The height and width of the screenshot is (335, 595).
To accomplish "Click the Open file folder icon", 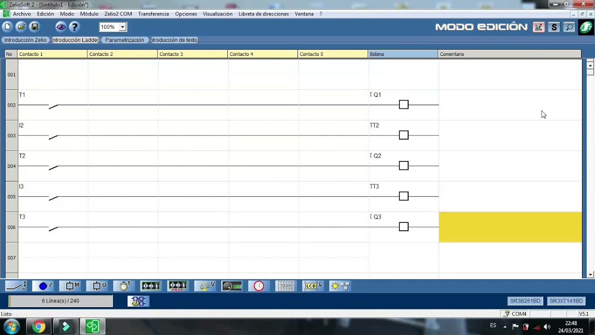I will [21, 27].
